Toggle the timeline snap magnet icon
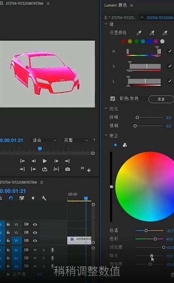The image size is (174, 283). [11, 198]
